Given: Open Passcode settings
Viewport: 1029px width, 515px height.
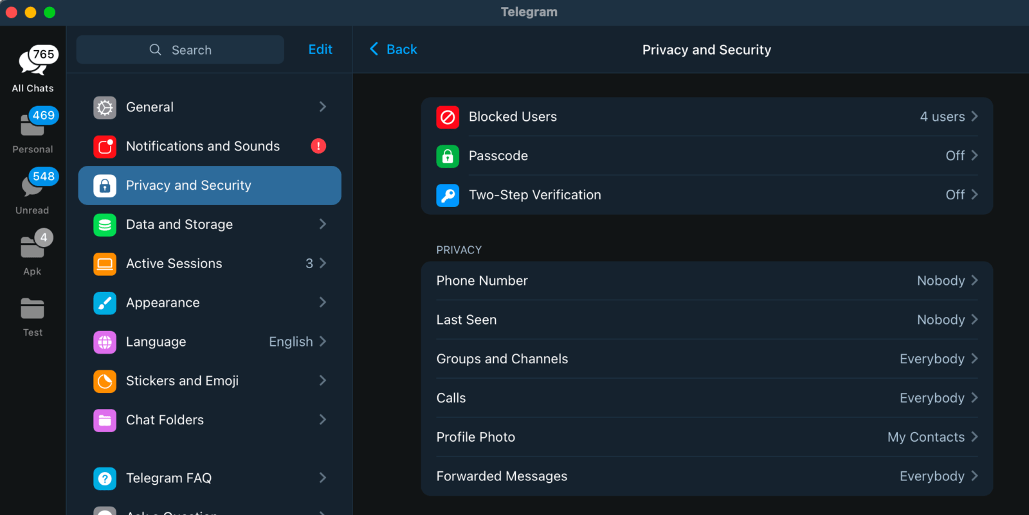Looking at the screenshot, I should 707,156.
